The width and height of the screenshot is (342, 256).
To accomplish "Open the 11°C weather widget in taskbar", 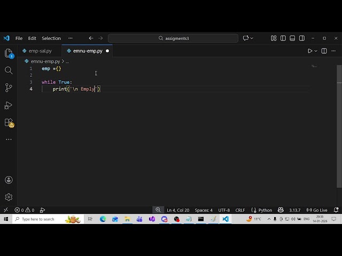I will coord(253,219).
